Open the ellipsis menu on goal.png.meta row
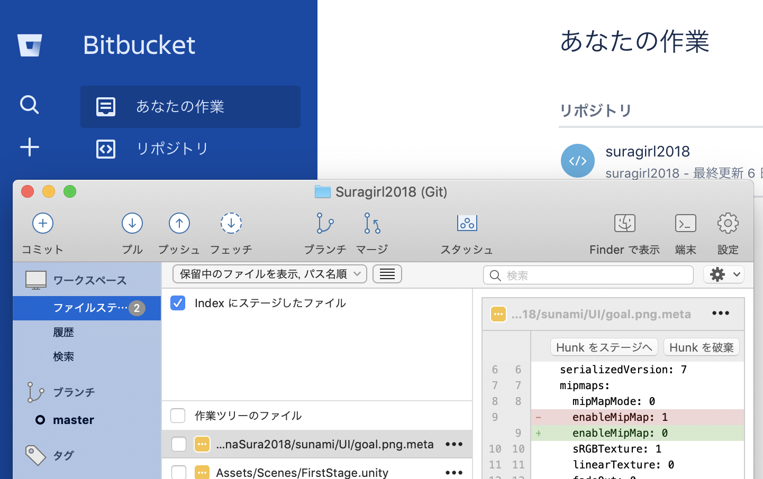 tap(453, 444)
